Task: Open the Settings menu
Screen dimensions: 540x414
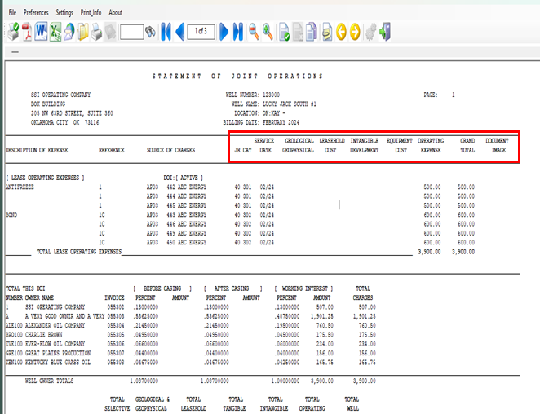Action: point(64,12)
